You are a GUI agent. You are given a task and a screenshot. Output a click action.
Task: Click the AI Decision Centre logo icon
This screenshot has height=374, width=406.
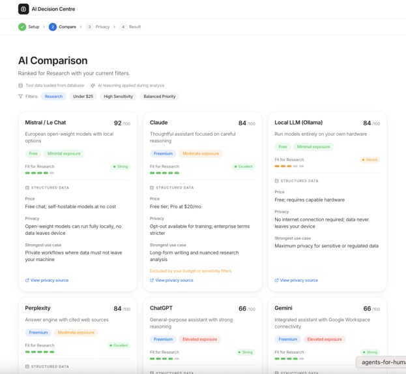coord(23,9)
